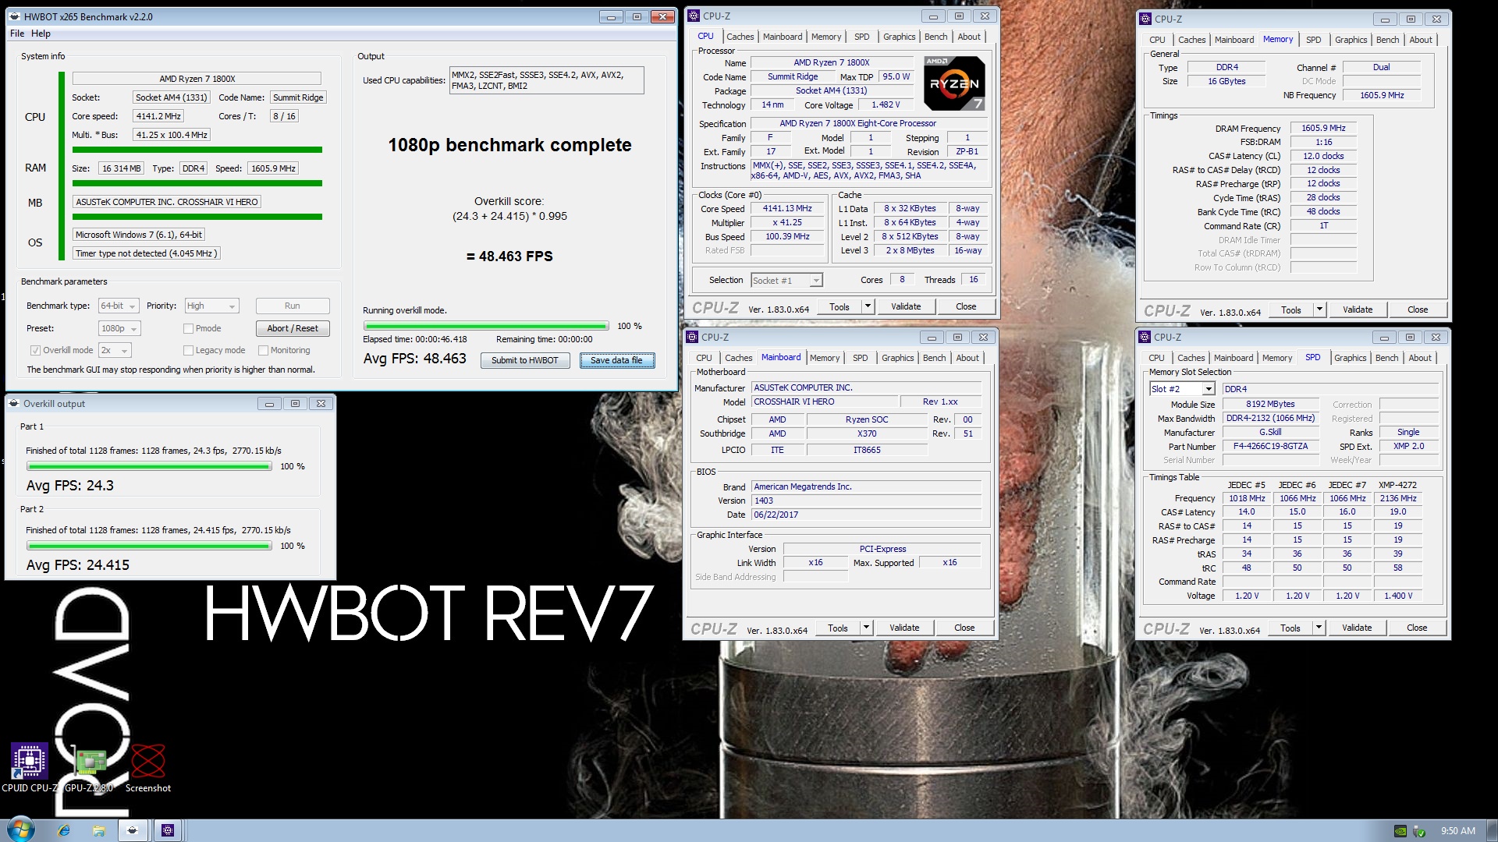Click the 9:50 AM taskbar clock
Image resolution: width=1498 pixels, height=842 pixels.
pos(1457,831)
